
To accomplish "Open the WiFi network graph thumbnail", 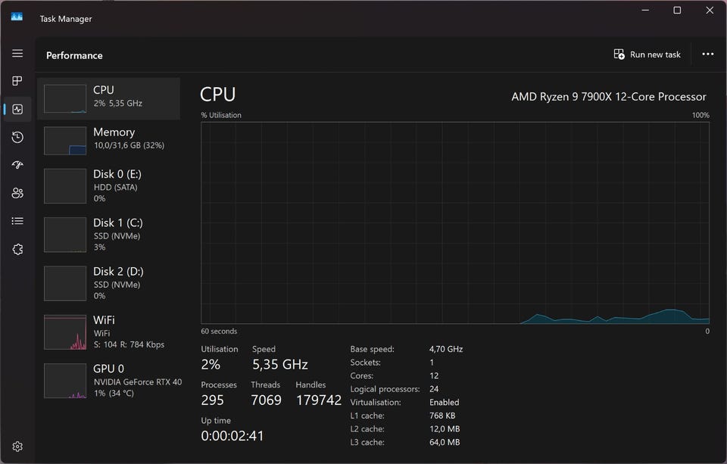I will click(x=65, y=332).
